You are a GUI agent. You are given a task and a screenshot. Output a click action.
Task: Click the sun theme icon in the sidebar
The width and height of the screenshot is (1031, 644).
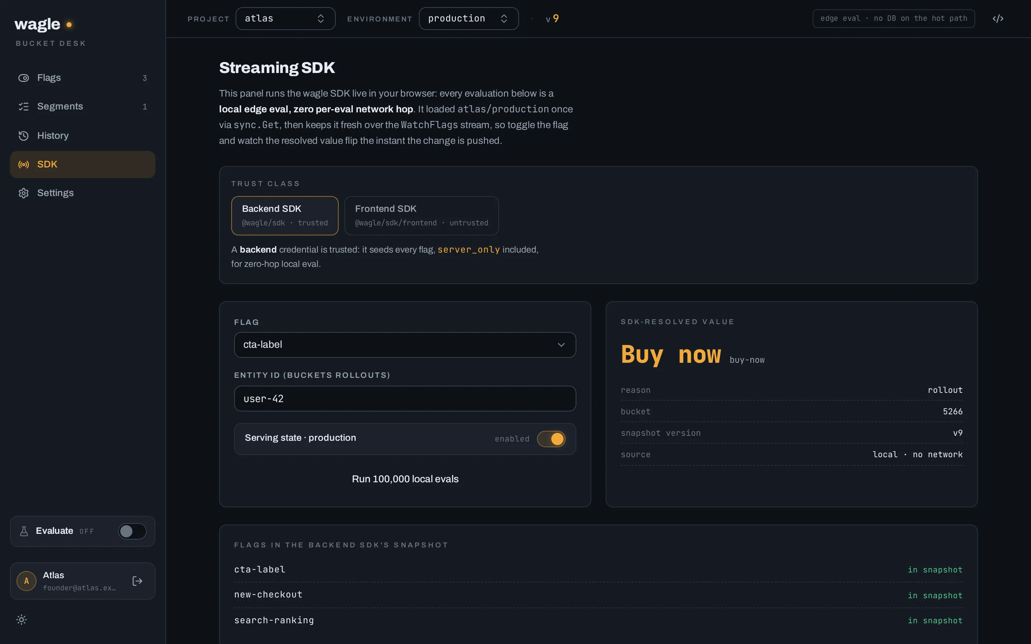(x=22, y=620)
